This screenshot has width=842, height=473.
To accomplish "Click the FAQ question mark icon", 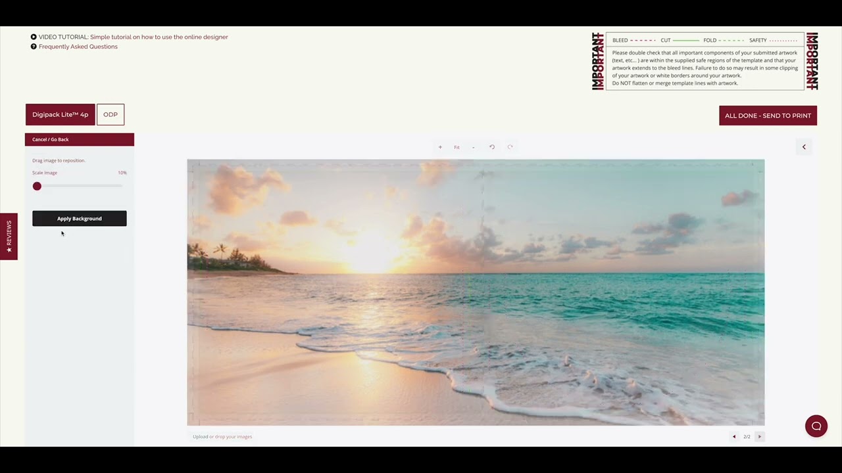I will click(x=34, y=47).
